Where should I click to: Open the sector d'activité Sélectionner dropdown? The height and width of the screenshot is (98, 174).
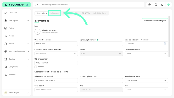coord(56,54)
